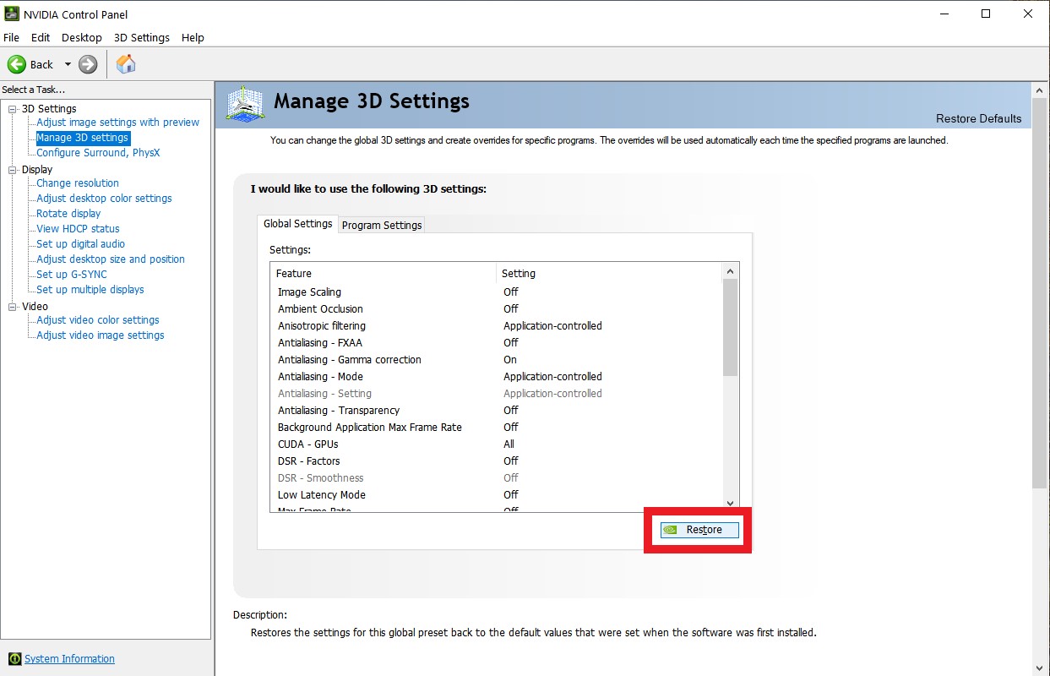Click the Manage 3D Settings header icon
Viewport: 1050px width, 676px height.
[246, 105]
